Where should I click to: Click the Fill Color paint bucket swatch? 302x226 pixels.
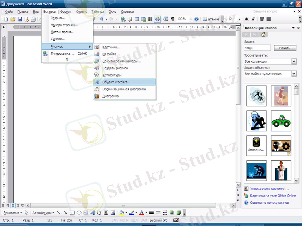[122, 213]
